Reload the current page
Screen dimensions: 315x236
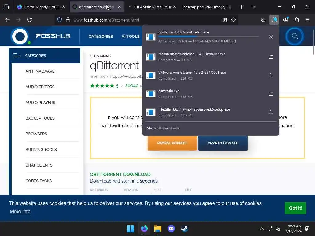click(x=30, y=20)
